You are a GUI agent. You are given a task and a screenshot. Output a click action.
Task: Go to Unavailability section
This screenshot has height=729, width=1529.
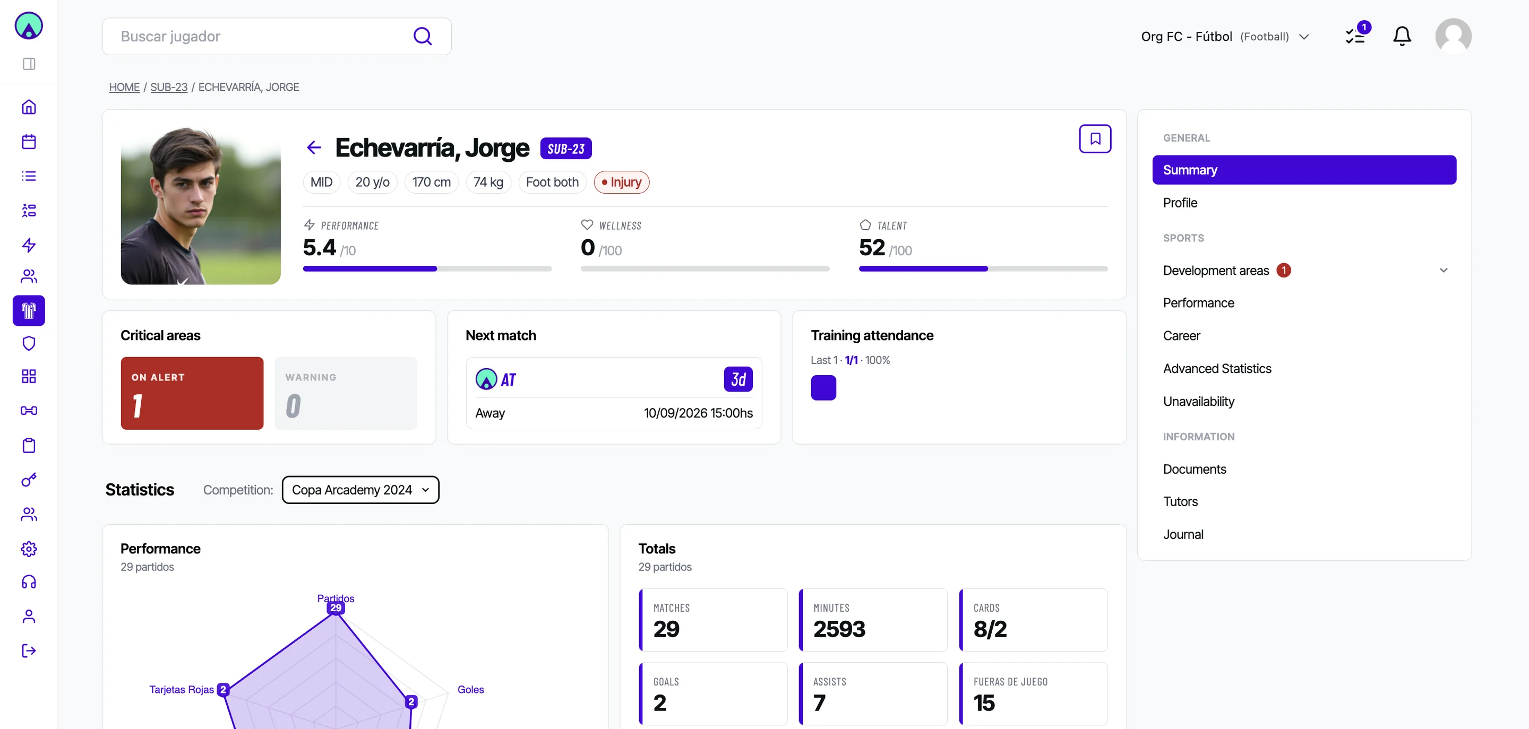coord(1198,402)
